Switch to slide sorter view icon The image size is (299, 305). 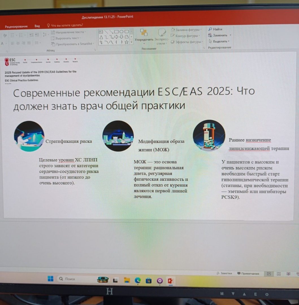[x=279, y=274]
